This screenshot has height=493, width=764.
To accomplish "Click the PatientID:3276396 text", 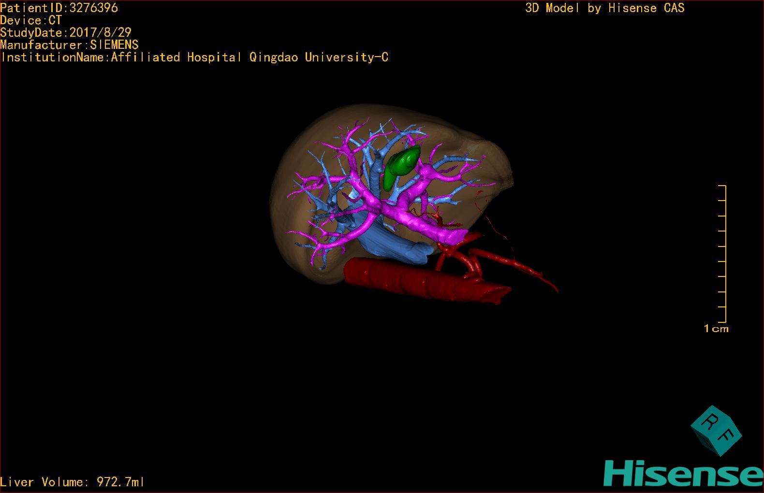I will [x=59, y=8].
